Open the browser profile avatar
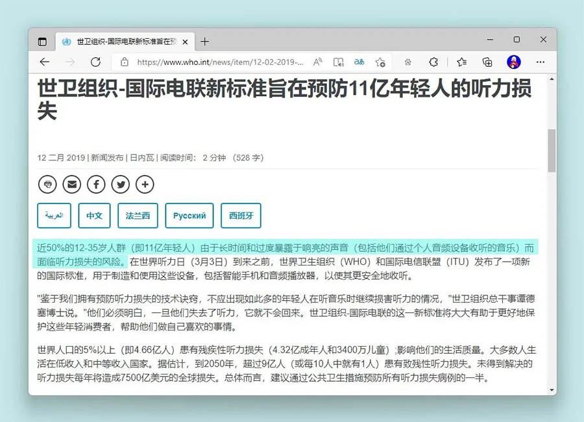 coord(514,62)
